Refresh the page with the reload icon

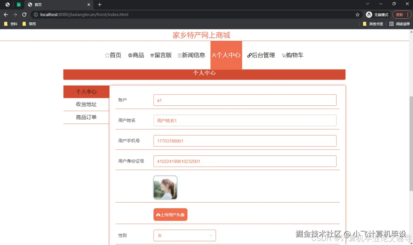coord(24,14)
